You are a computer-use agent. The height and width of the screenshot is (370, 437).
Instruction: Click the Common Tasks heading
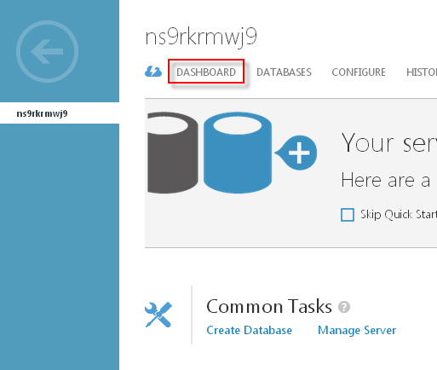269,306
